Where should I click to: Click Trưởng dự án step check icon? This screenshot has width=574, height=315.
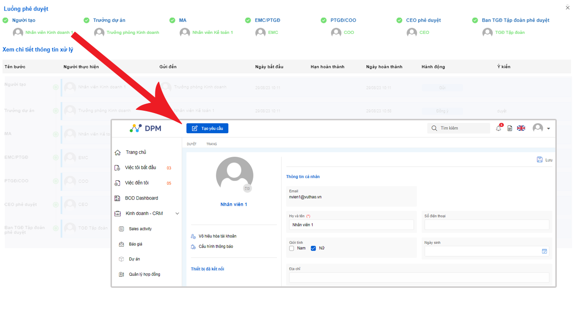pyautogui.click(x=87, y=20)
